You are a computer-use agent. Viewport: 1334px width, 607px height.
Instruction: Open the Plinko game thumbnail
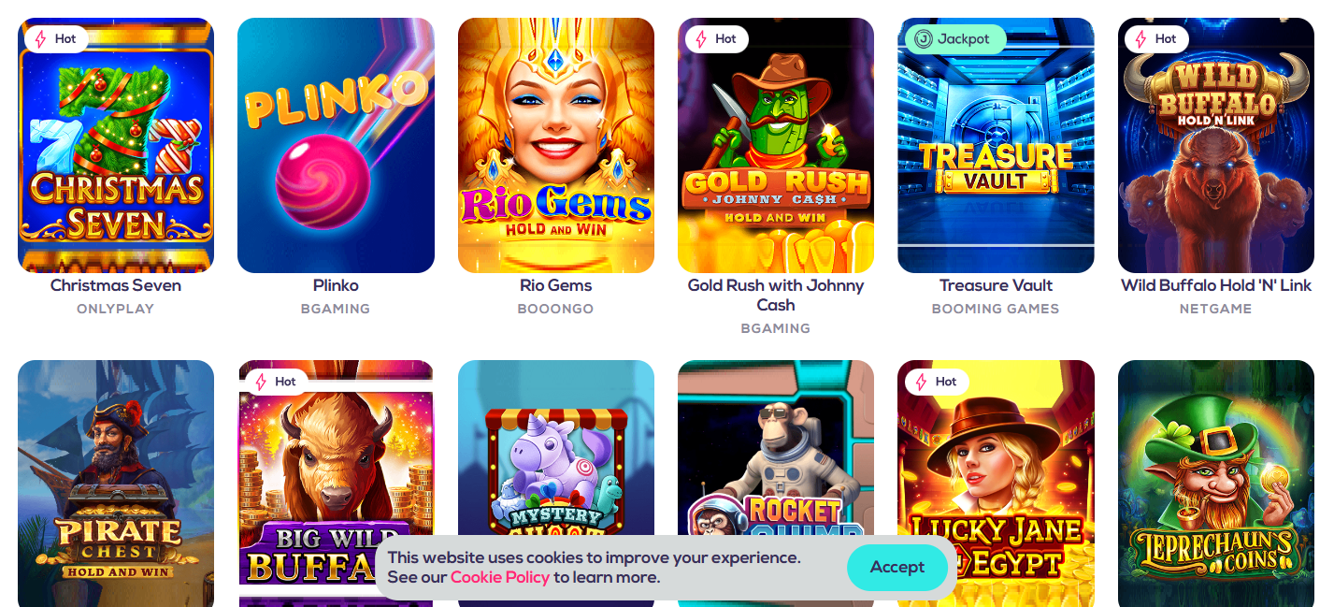pos(336,146)
